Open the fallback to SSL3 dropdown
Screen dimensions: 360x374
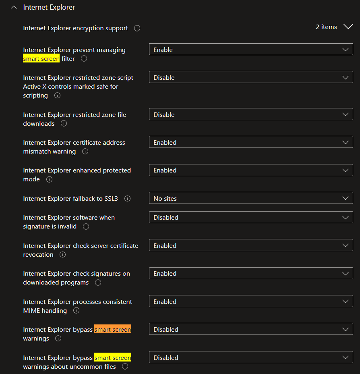[x=250, y=198]
